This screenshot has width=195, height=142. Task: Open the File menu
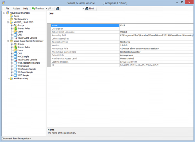pos(7,8)
